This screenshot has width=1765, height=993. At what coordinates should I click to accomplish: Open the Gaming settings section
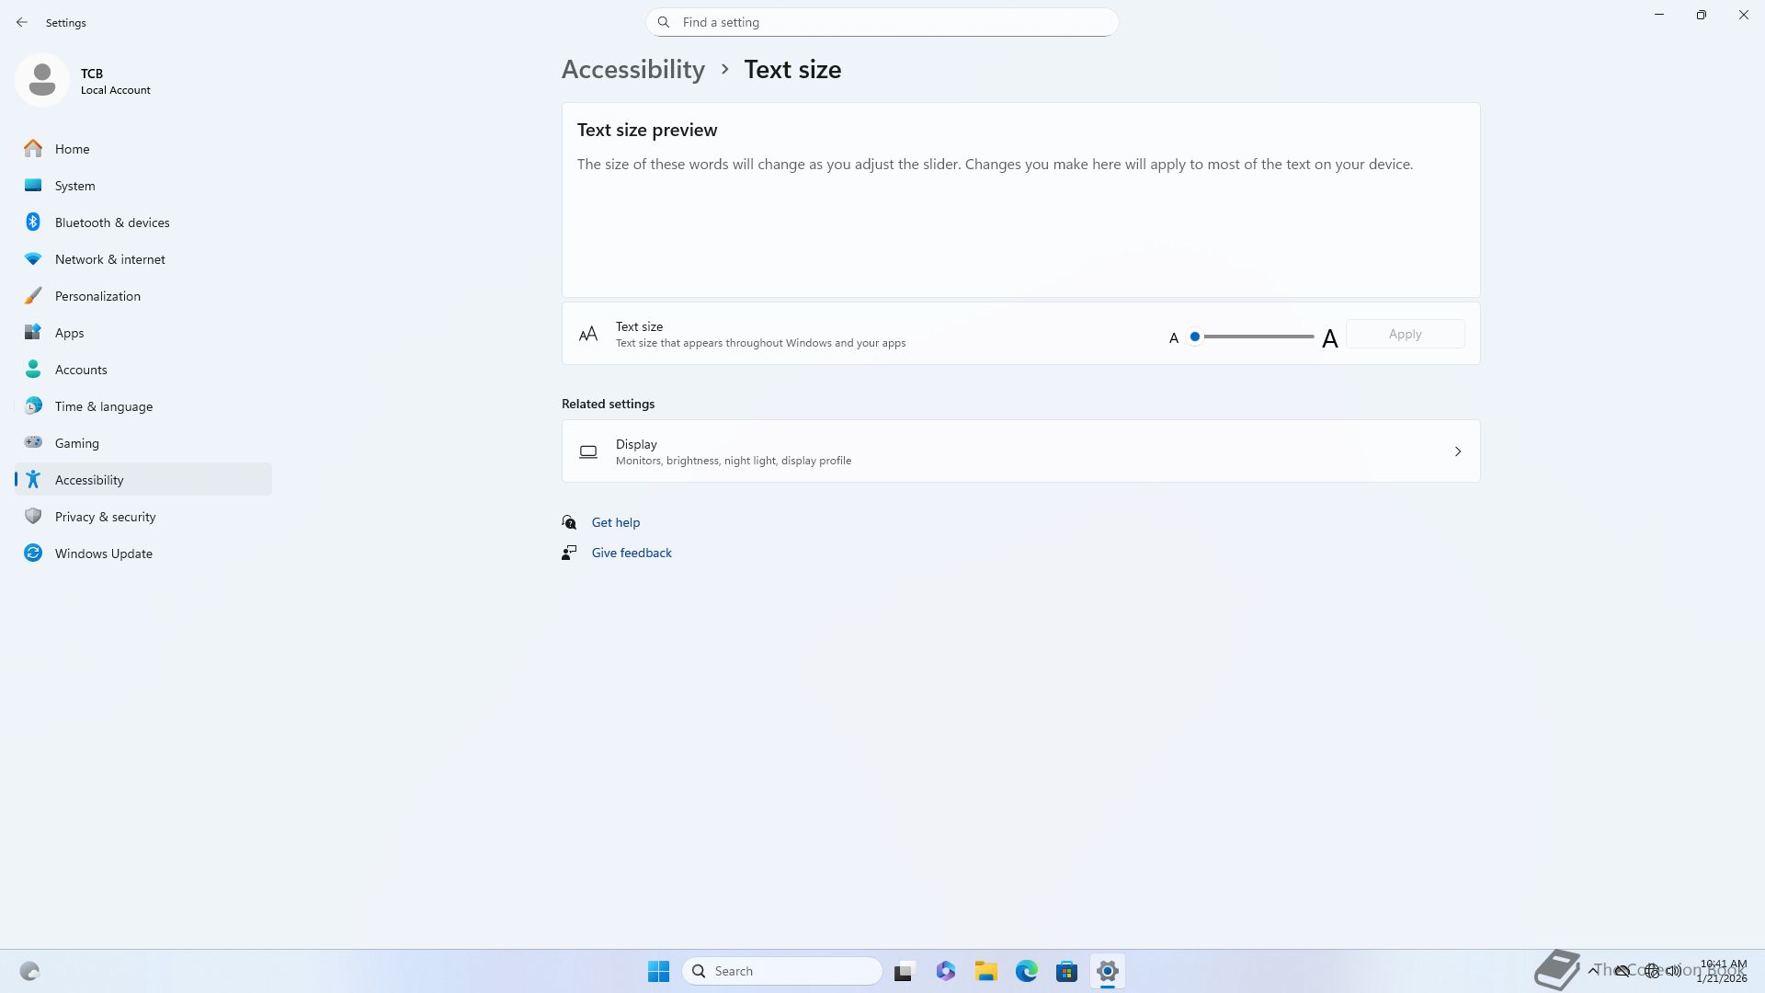pyautogui.click(x=76, y=443)
